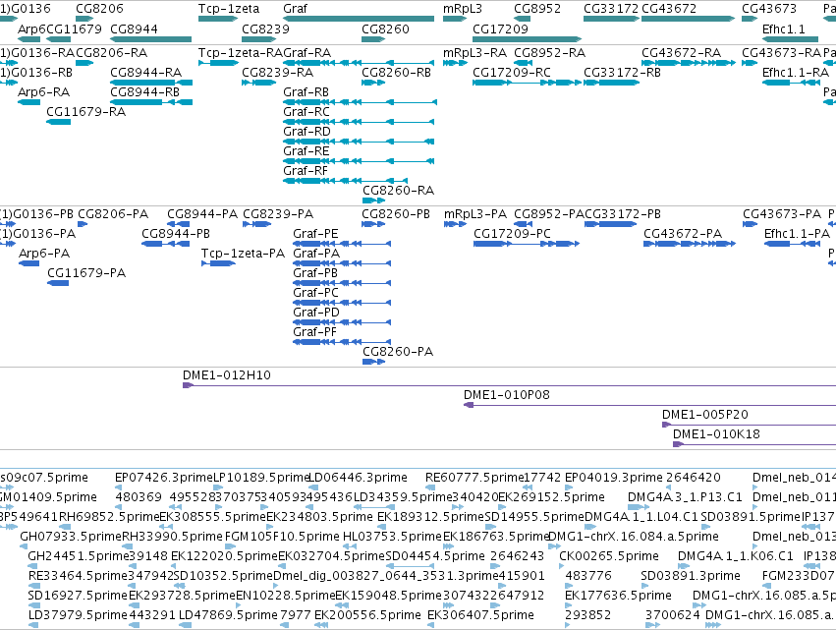
Task: Open the EK177636.5prime EST label
Action: [619, 596]
